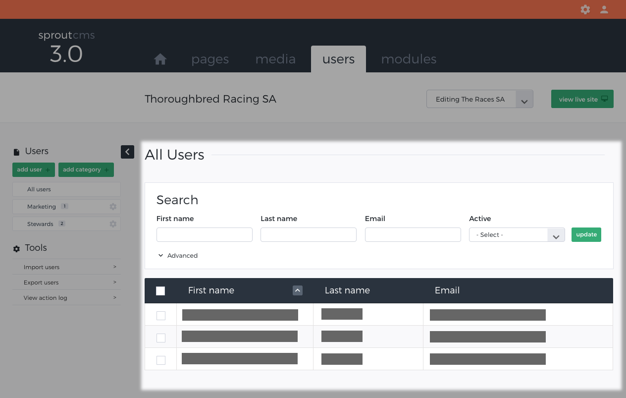Click the sproutcms 3.0 logo
The image size is (626, 398).
coord(66,48)
